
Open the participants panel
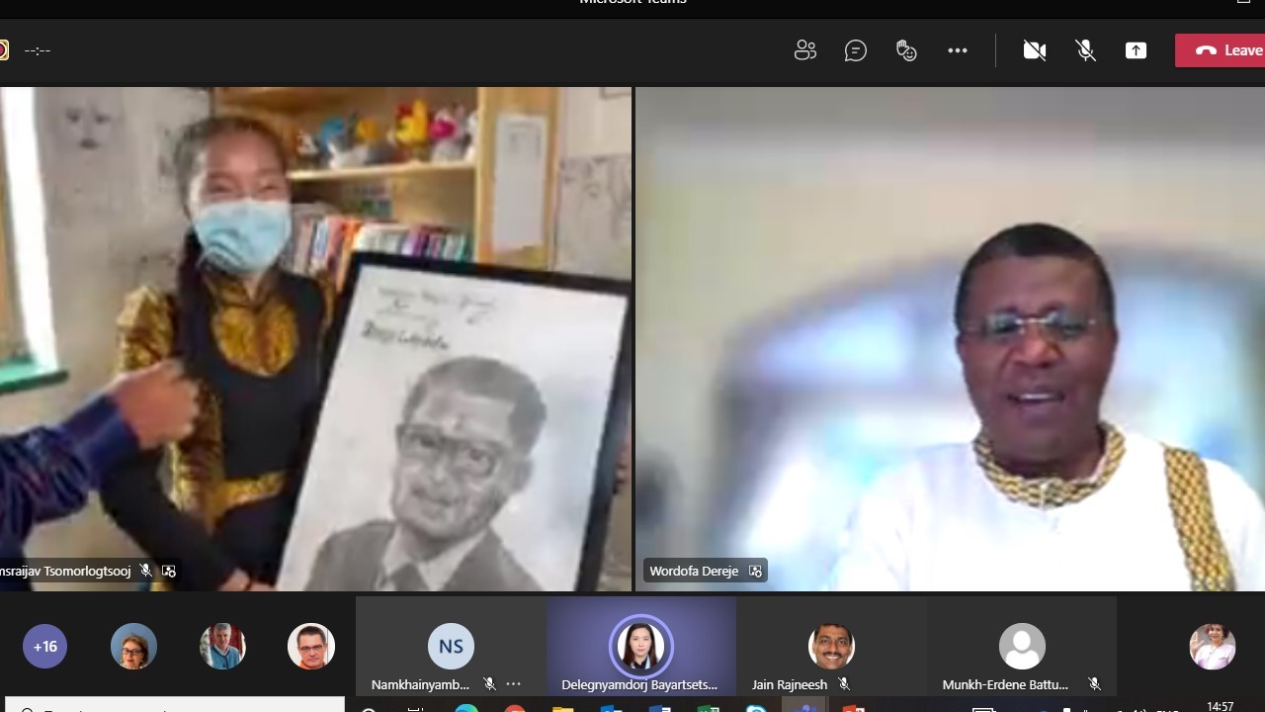[805, 50]
